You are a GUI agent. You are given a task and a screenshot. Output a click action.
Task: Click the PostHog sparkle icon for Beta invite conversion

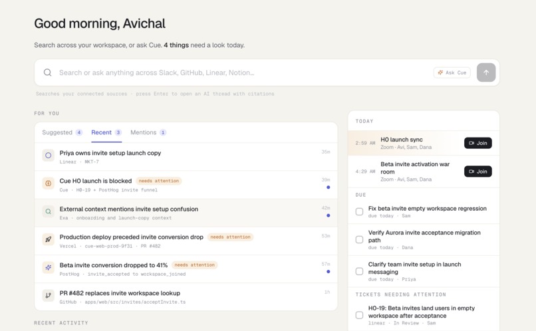(48, 267)
